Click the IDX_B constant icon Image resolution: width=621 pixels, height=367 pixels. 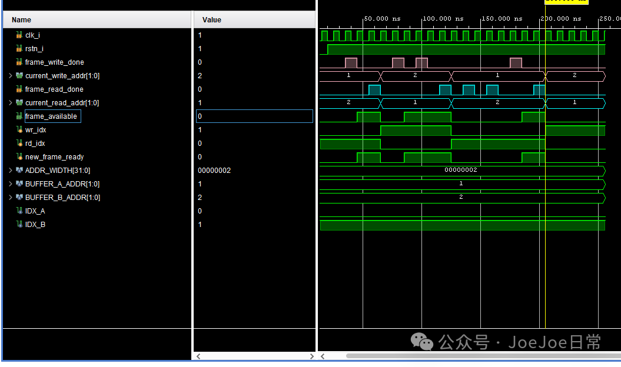tap(19, 224)
